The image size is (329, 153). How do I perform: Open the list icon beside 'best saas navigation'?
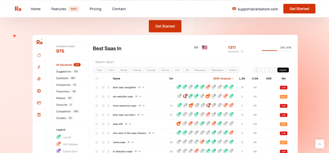pos(139,87)
